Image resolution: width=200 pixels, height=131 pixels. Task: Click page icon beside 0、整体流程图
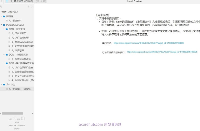(9, 33)
